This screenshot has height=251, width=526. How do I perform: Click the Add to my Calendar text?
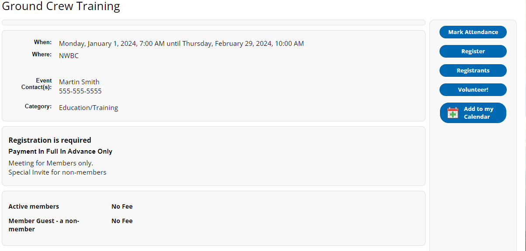[x=478, y=113]
